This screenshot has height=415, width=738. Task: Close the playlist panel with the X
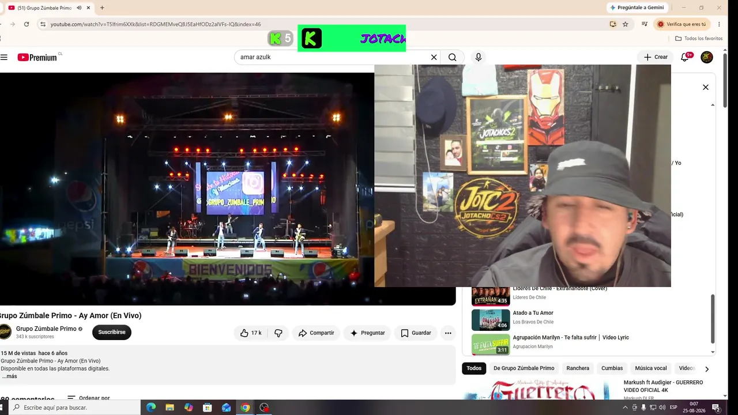[705, 87]
